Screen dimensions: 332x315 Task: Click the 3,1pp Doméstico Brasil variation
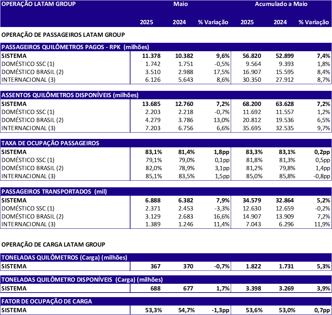(222, 168)
